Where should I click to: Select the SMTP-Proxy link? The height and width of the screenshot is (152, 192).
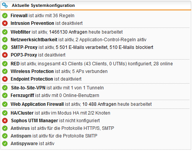[x=24, y=47]
